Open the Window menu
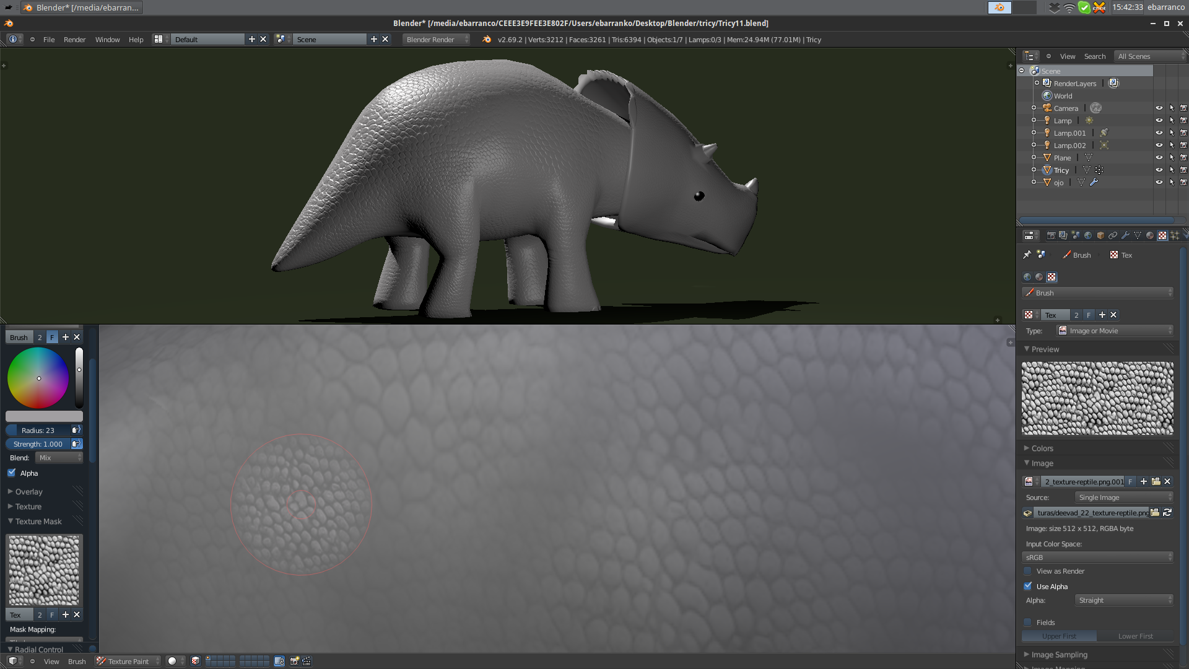This screenshot has height=669, width=1189. 107,39
